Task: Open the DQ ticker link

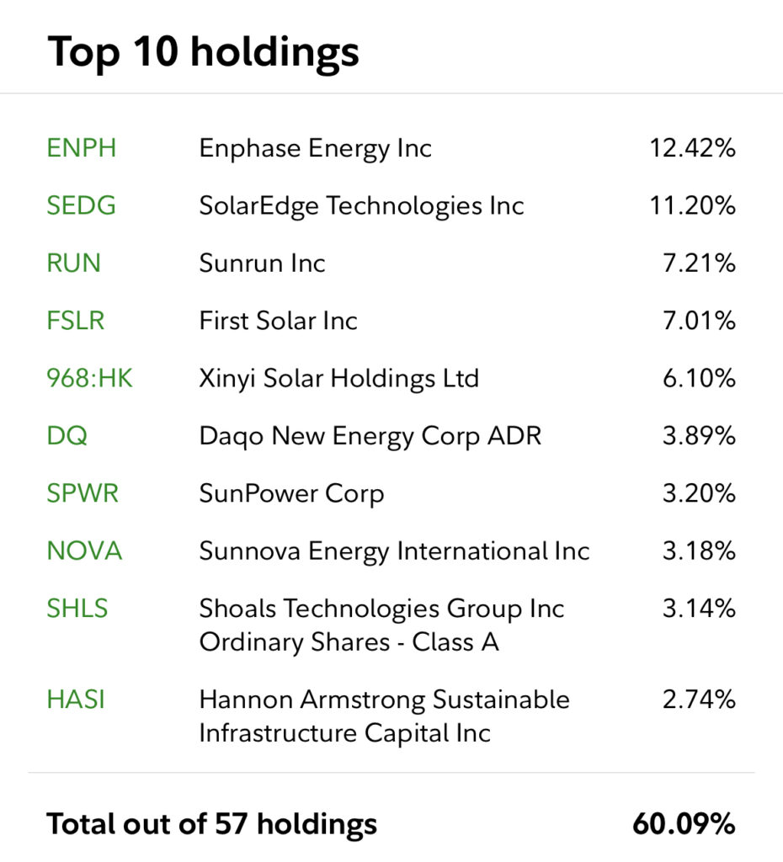Action: click(67, 436)
